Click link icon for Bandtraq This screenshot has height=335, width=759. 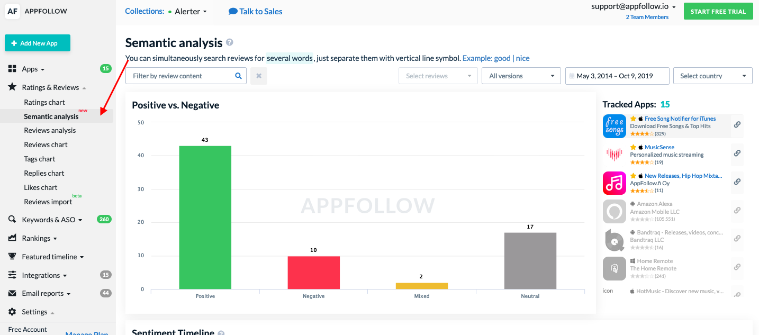point(737,239)
